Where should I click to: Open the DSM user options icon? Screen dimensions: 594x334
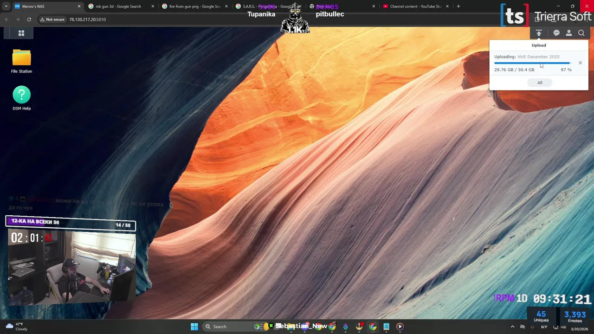coord(569,33)
